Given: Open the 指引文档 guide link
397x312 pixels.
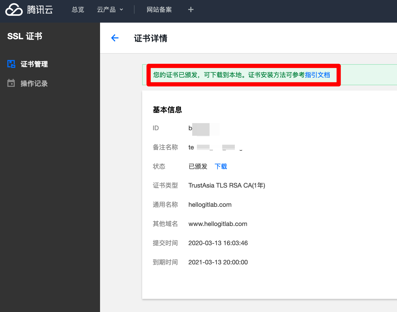Looking at the screenshot, I should pyautogui.click(x=317, y=75).
